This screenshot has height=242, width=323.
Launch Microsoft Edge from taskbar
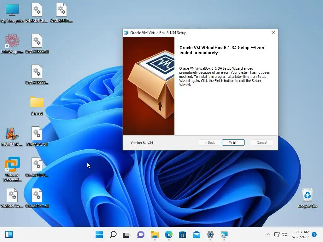click(169, 234)
